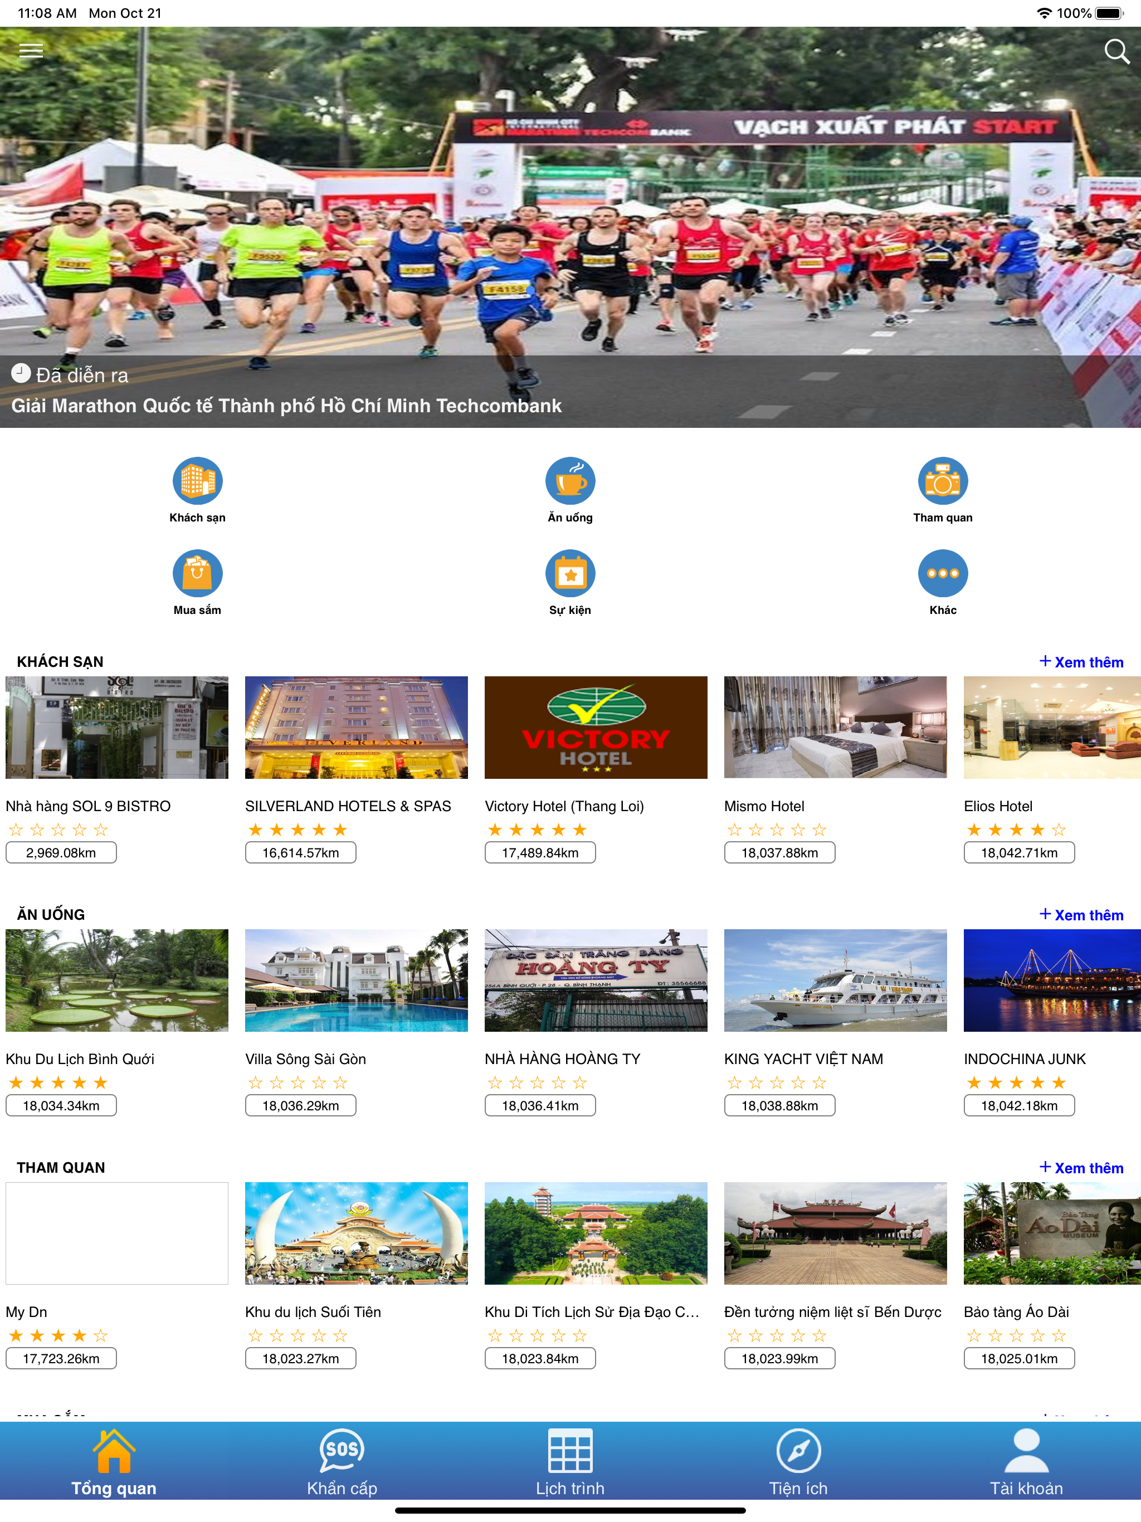
Task: Tap the 18,042.18km distance badge
Action: click(x=1019, y=1106)
